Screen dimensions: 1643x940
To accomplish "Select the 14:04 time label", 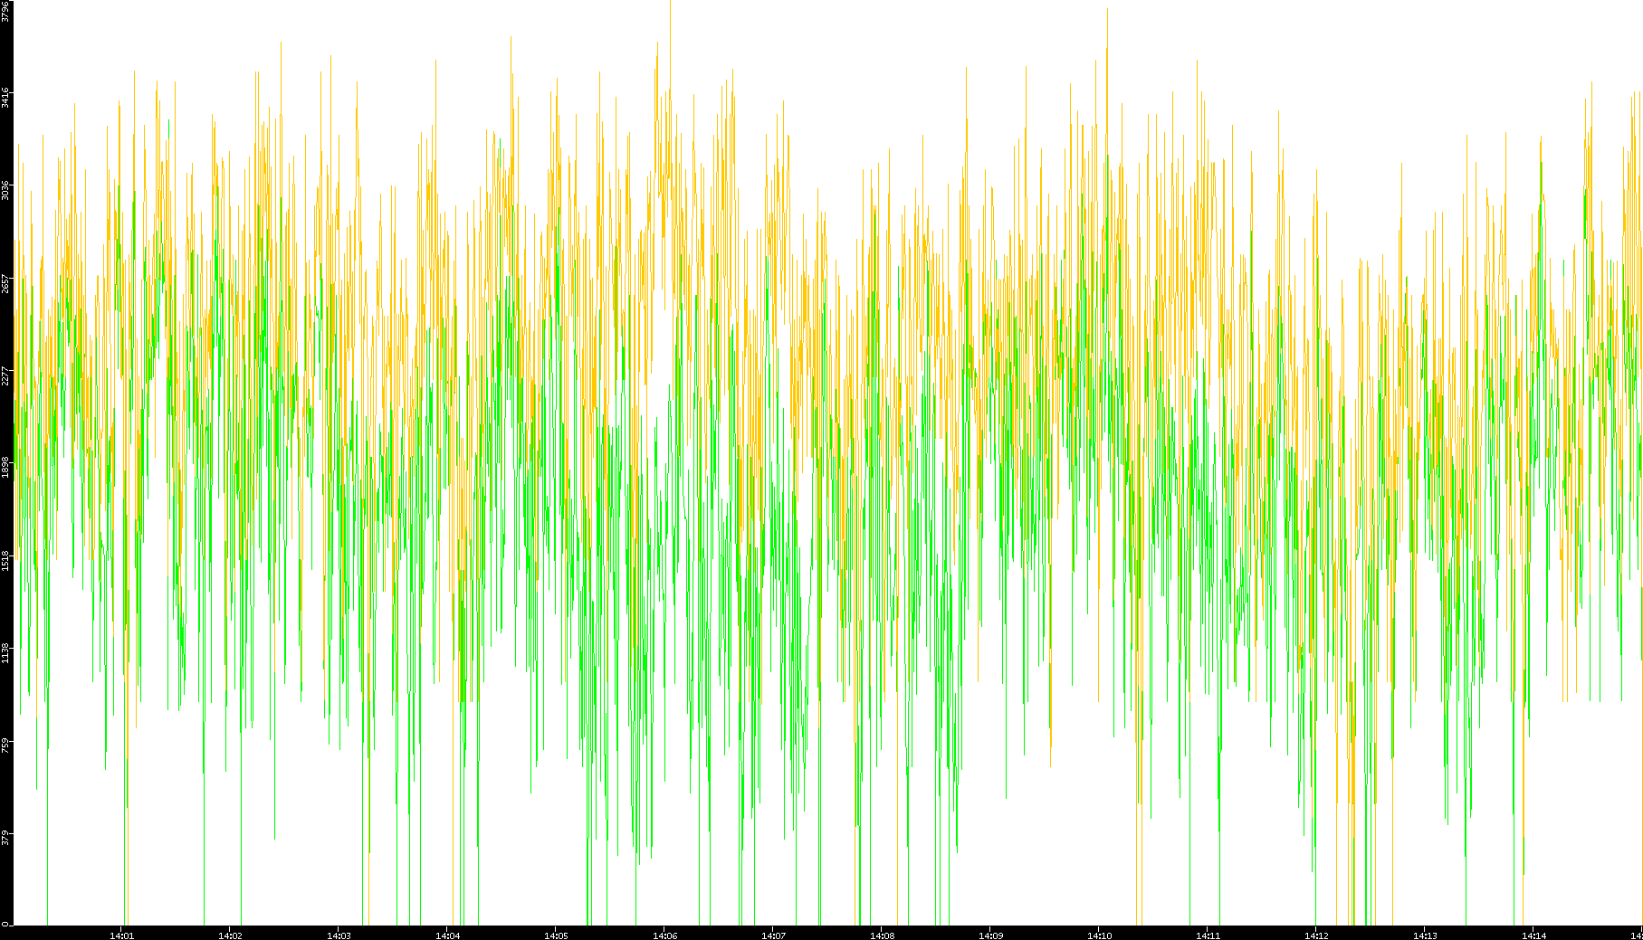I will click(x=447, y=935).
